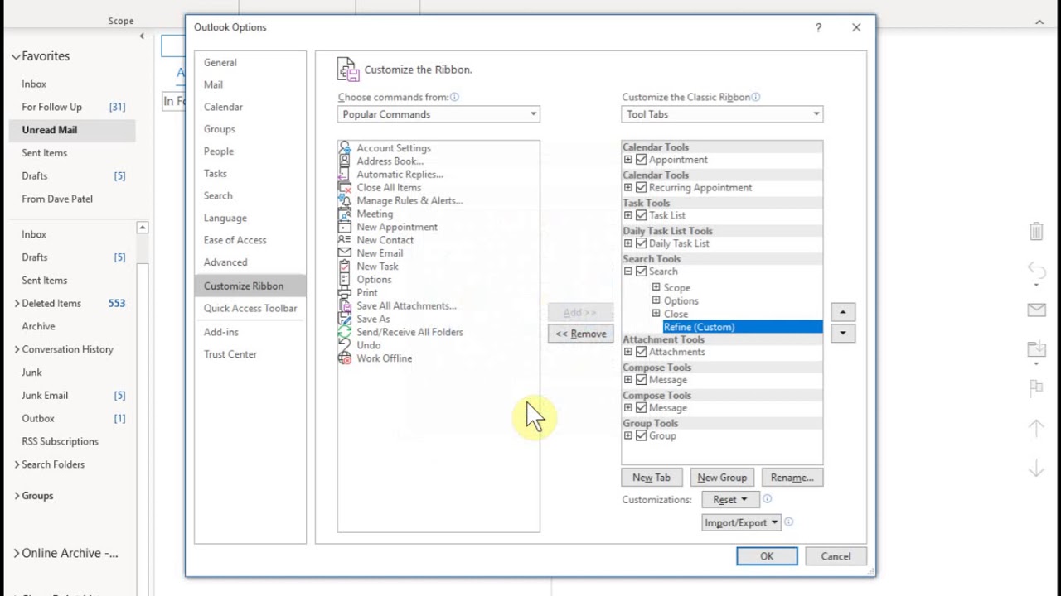
Task: Confirm with the OK button
Action: [767, 556]
